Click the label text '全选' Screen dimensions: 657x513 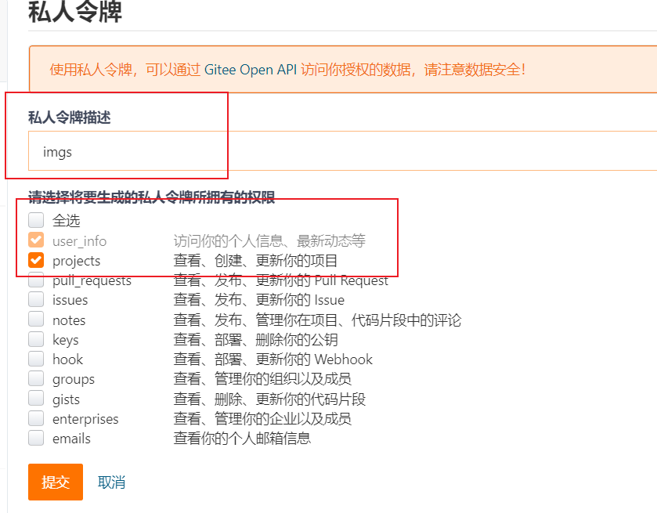click(x=66, y=220)
